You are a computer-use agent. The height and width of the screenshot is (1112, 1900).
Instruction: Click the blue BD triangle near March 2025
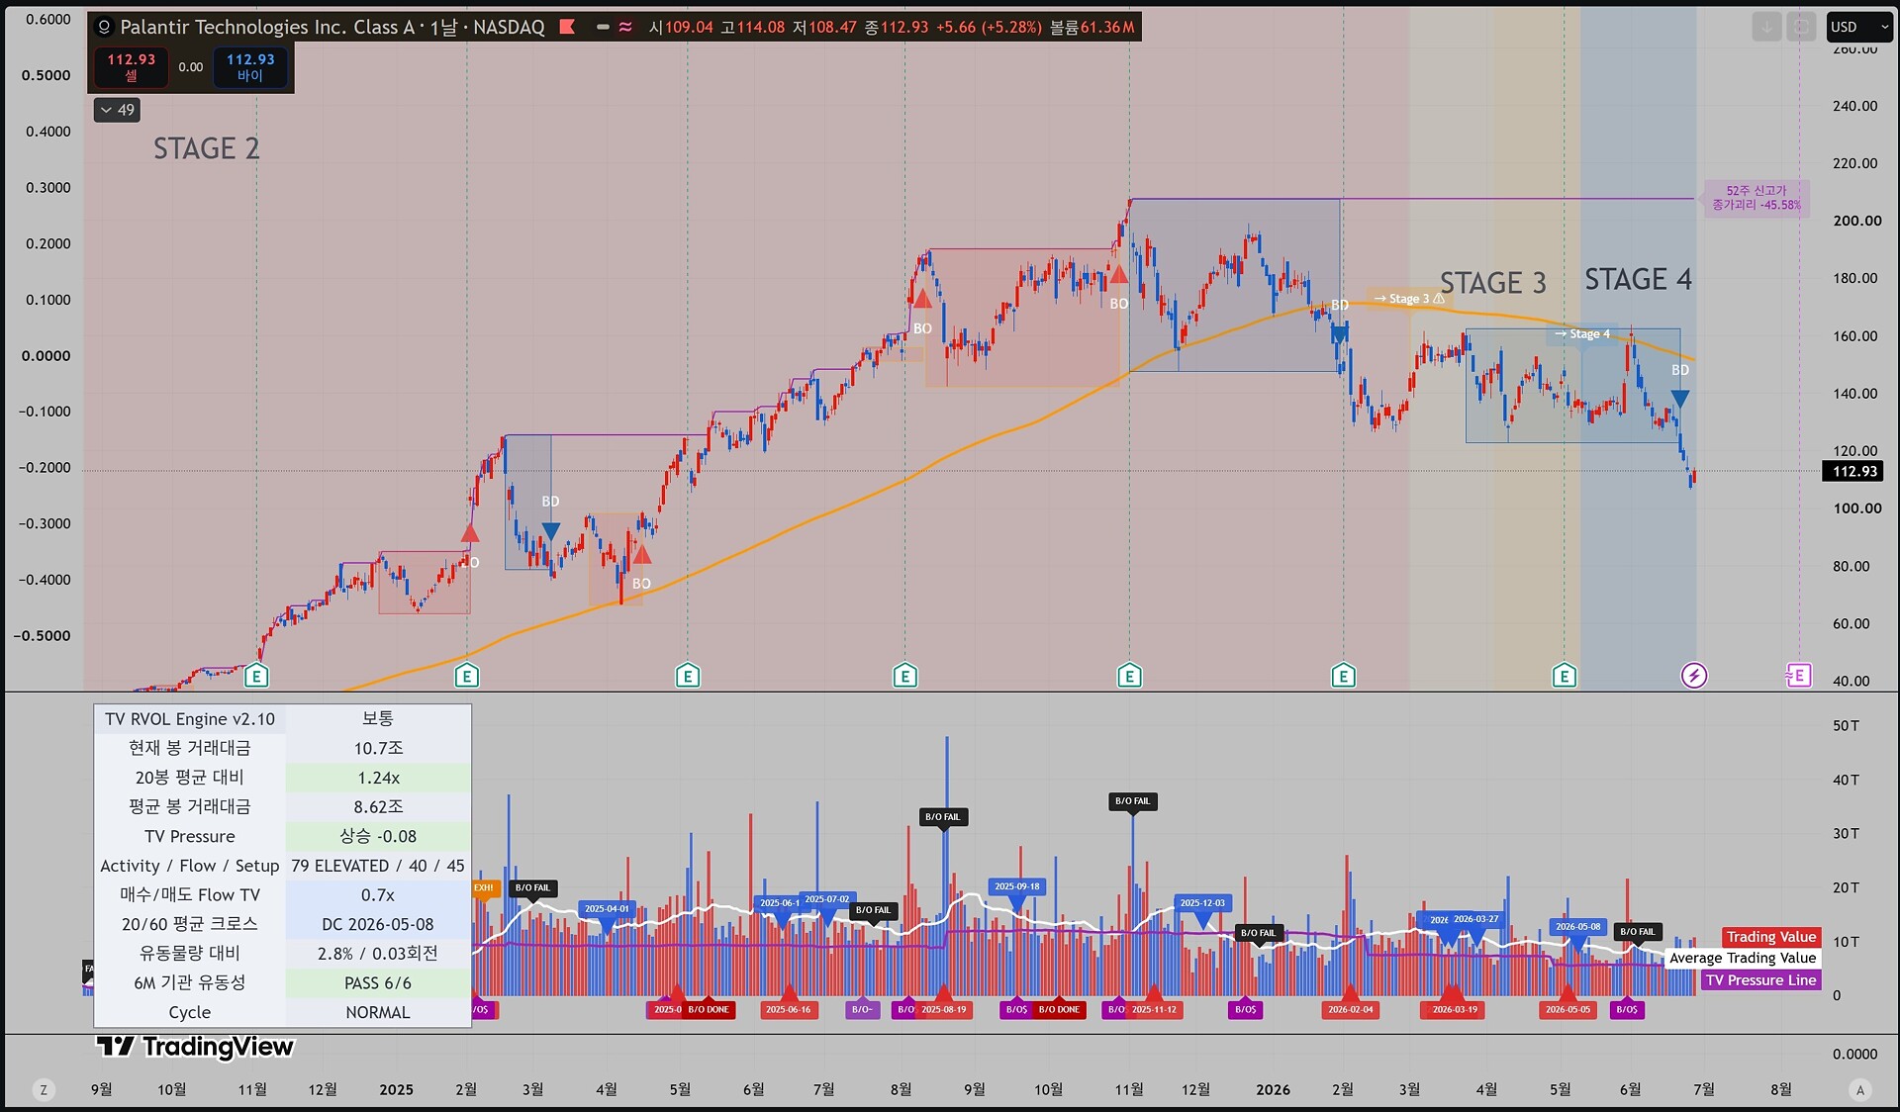pyautogui.click(x=551, y=531)
